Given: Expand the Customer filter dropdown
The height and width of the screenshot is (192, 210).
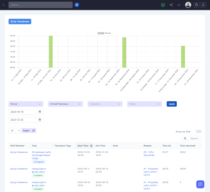Looking at the screenshot, I should pyautogui.click(x=105, y=104).
